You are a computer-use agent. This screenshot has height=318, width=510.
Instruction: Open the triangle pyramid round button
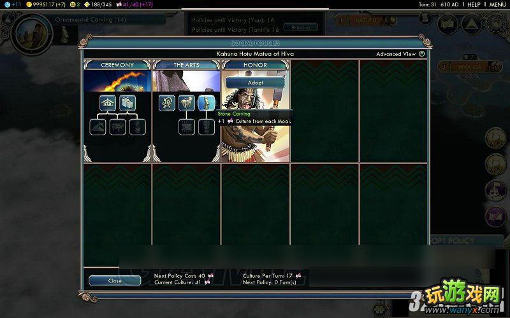[x=471, y=24]
